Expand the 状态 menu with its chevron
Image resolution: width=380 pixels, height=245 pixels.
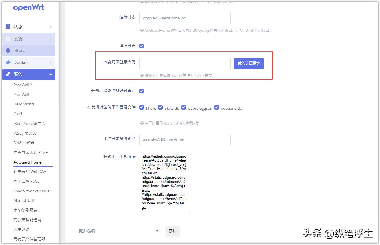coord(51,26)
